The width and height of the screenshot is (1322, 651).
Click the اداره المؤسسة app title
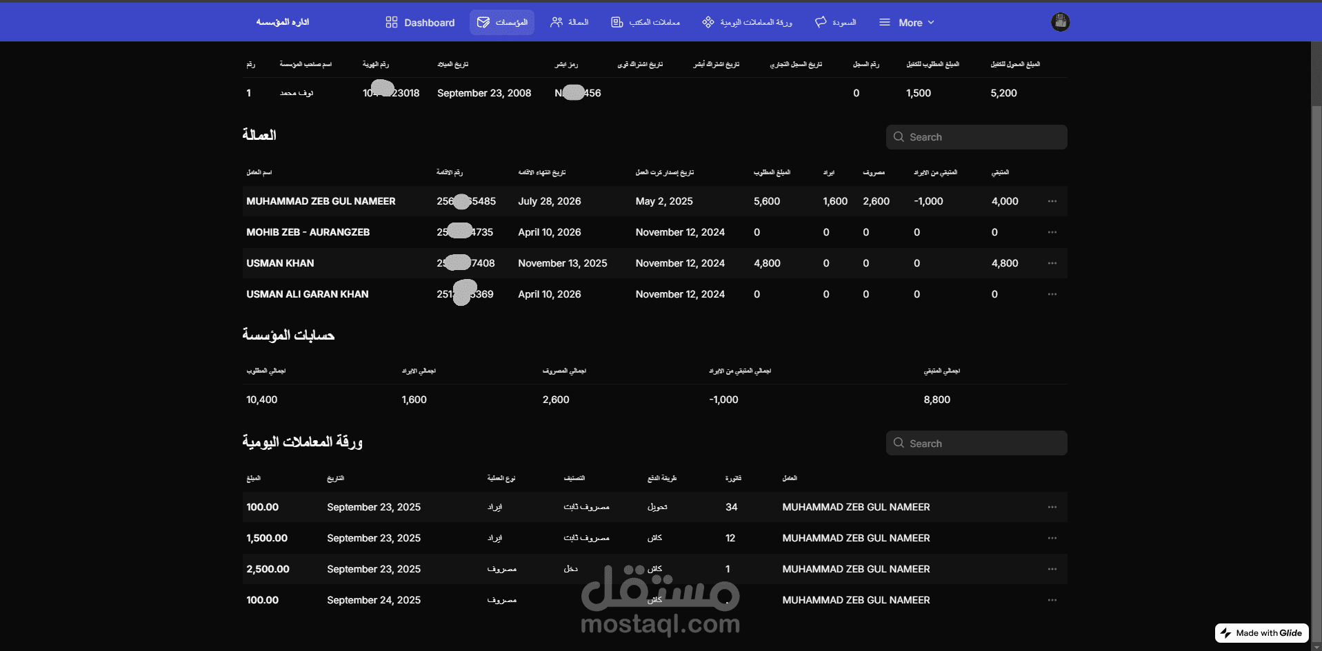(283, 22)
